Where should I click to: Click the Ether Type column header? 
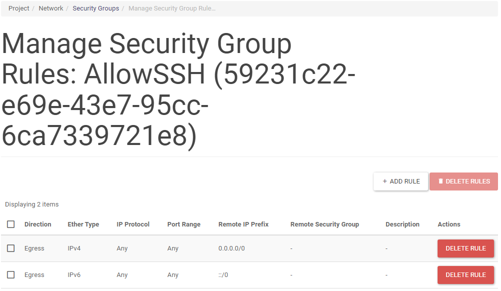(x=83, y=224)
